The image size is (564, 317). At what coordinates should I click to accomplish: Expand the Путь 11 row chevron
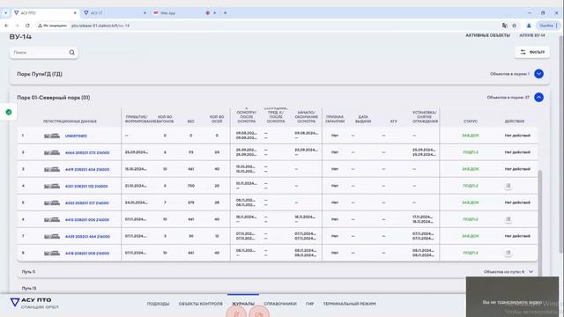[531, 272]
